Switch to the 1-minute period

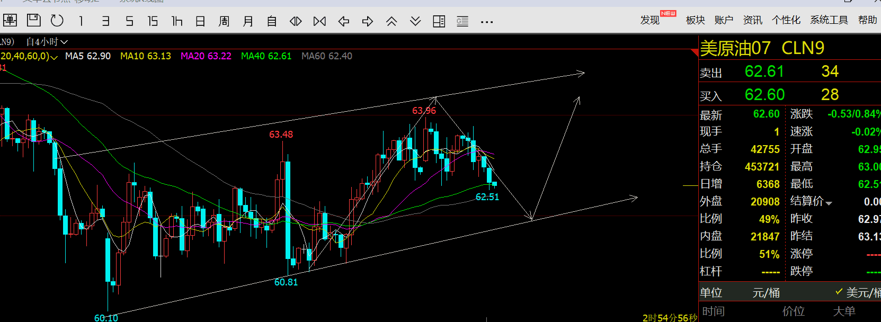point(81,21)
